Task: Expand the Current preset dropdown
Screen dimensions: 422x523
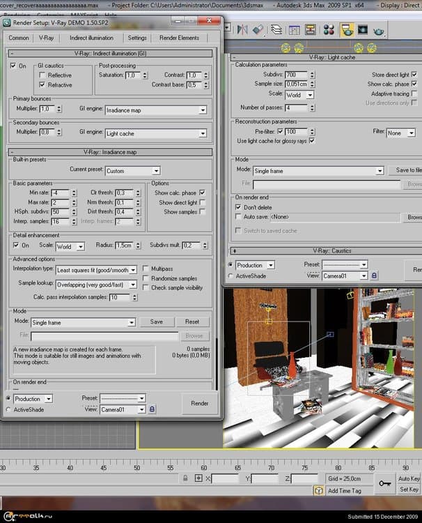Action: 132,171
